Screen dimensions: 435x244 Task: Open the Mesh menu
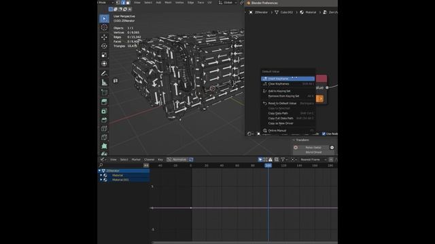pyautogui.click(x=168, y=3)
